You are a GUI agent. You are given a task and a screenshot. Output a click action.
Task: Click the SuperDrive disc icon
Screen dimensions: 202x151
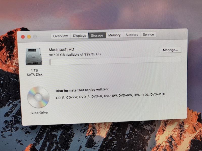tap(38, 97)
